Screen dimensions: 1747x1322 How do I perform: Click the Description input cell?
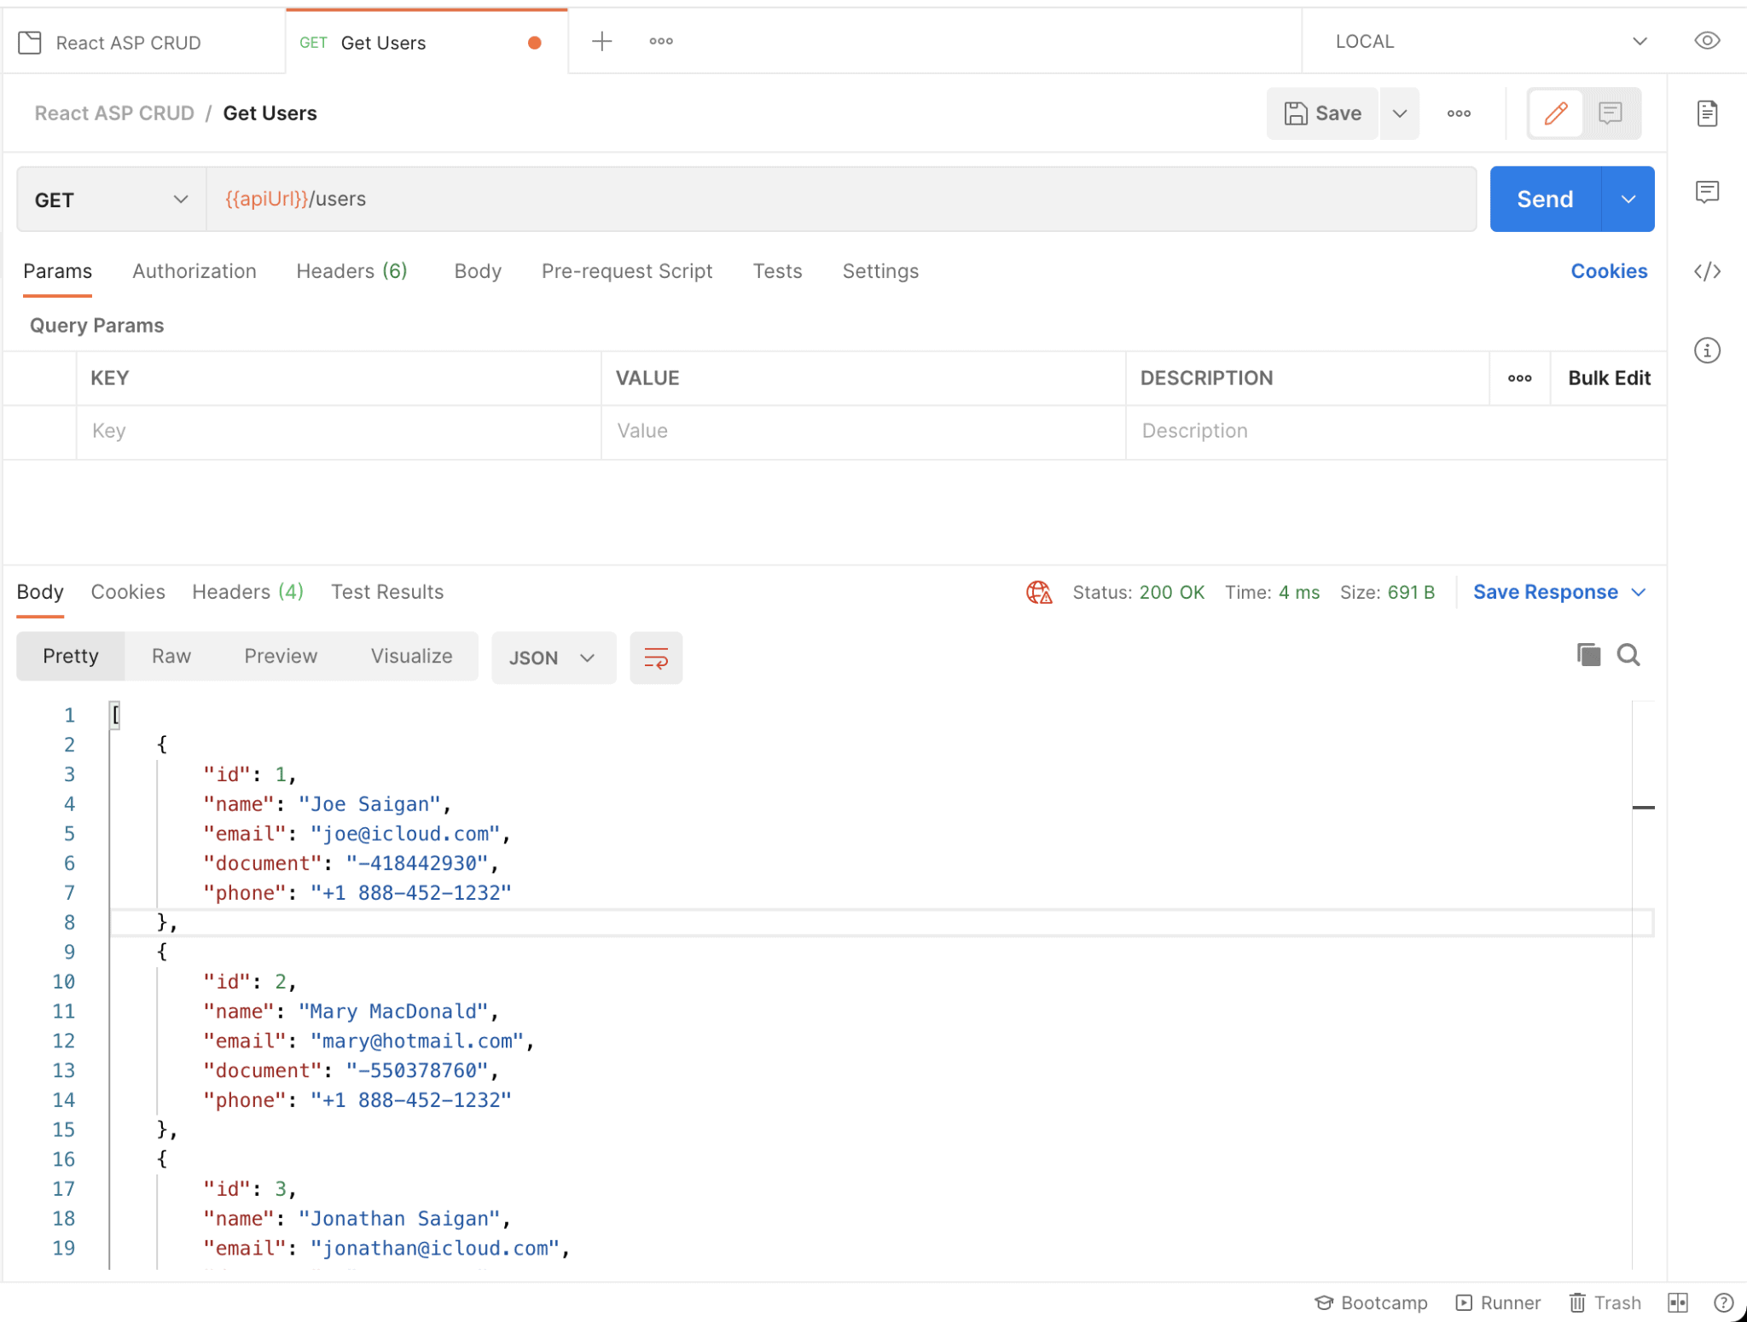pyautogui.click(x=1396, y=432)
